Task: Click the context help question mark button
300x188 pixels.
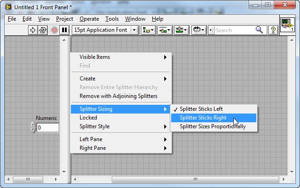Action: coord(273,30)
